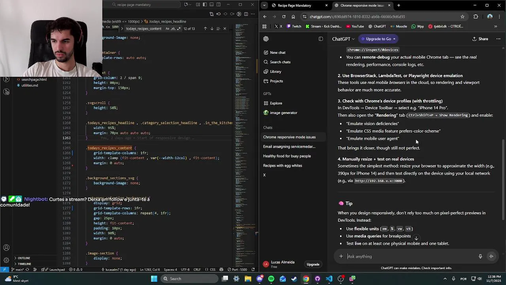Bookmark this page with the star icon

coord(463,17)
